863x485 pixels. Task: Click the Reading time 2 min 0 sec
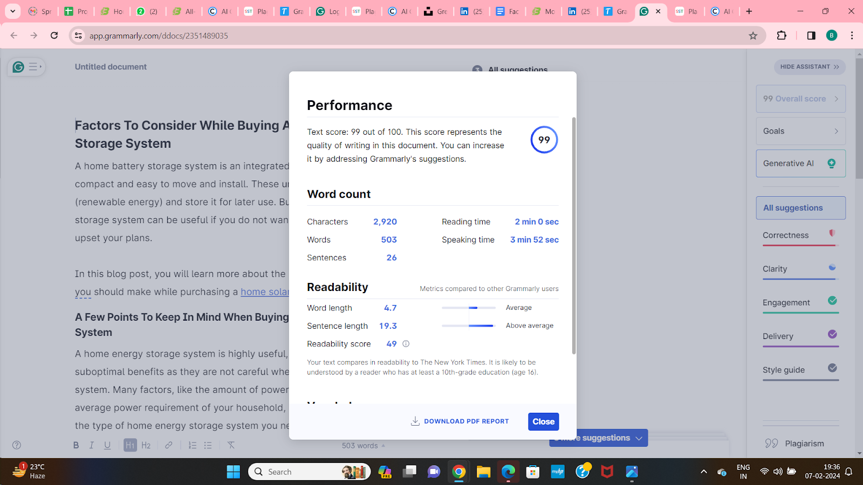click(537, 221)
